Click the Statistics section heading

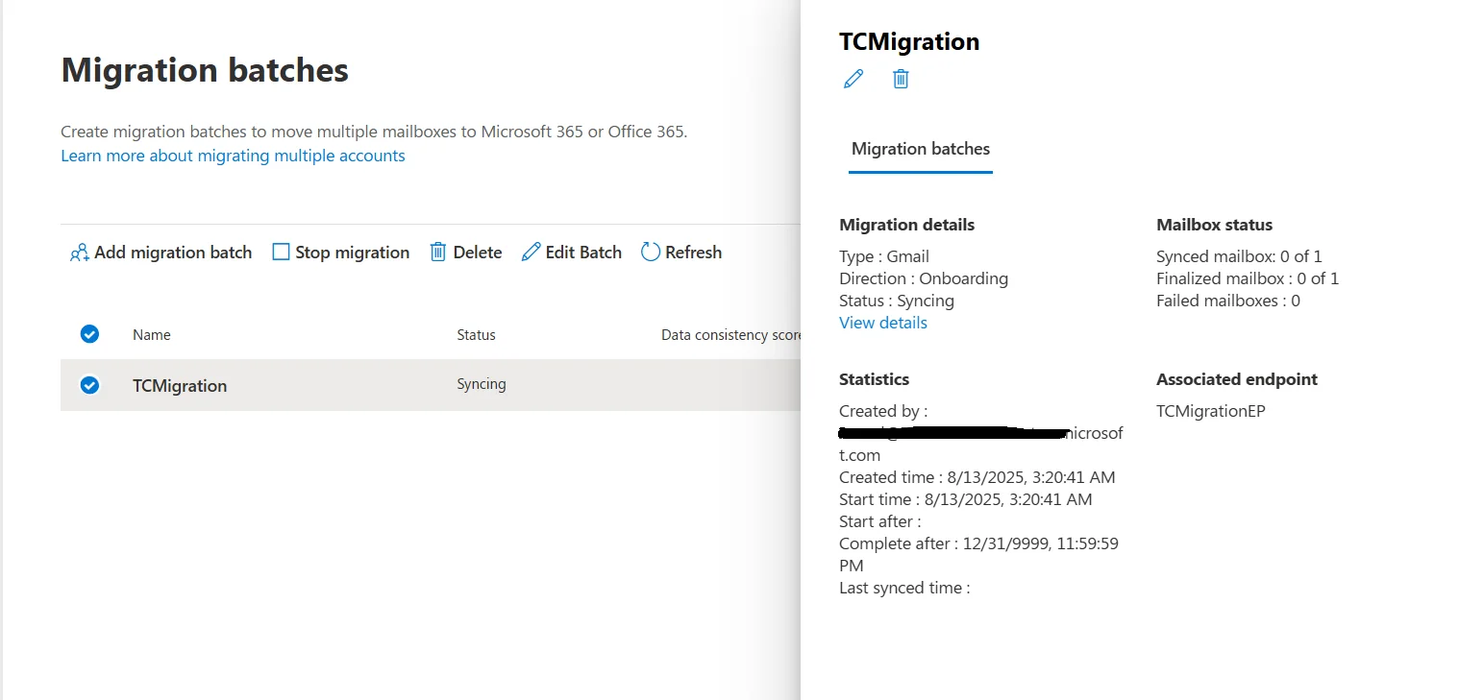(x=874, y=379)
